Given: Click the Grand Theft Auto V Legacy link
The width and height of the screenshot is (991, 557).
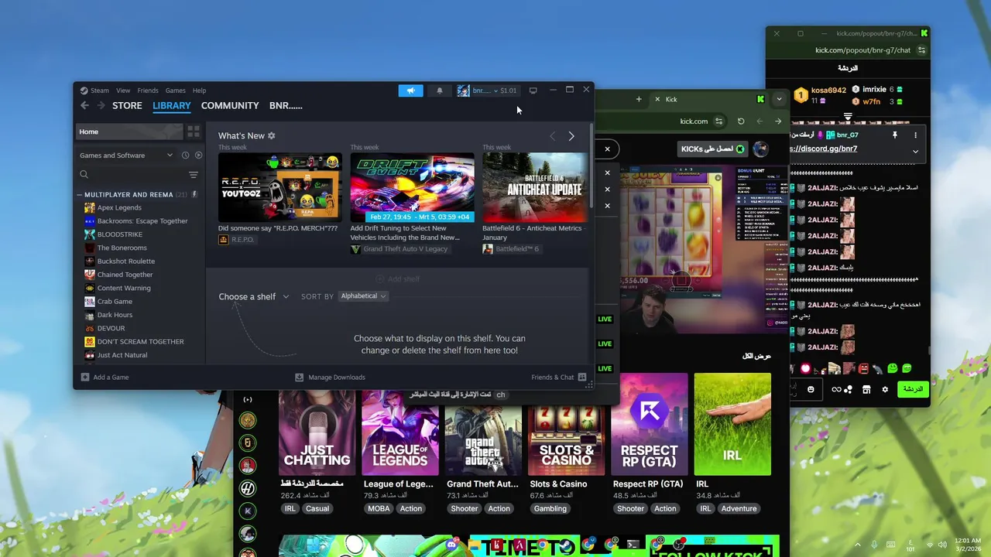Looking at the screenshot, I should (x=405, y=249).
